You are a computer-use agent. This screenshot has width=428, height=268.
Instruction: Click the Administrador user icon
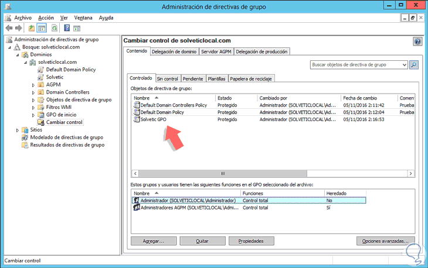coord(136,200)
